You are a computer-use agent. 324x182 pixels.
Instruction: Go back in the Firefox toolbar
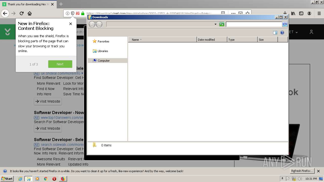tap(5, 13)
